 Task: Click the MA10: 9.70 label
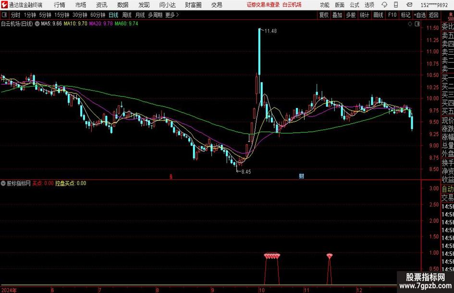(75, 24)
